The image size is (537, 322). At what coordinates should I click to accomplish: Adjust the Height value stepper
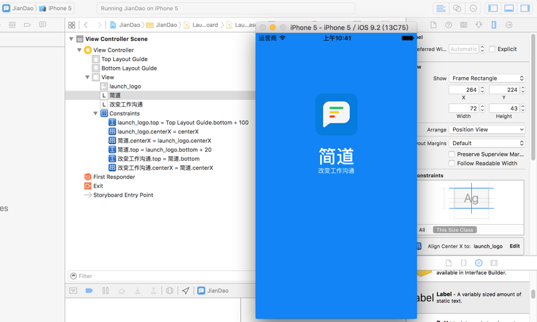(523, 108)
